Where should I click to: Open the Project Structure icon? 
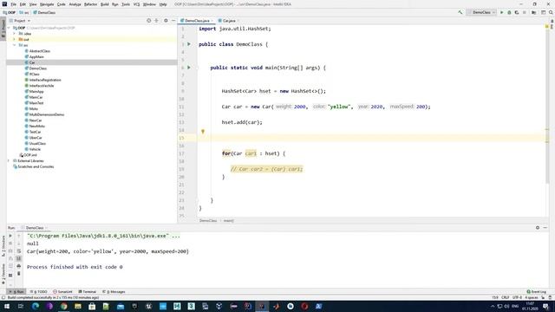pyautogui.click(x=534, y=12)
